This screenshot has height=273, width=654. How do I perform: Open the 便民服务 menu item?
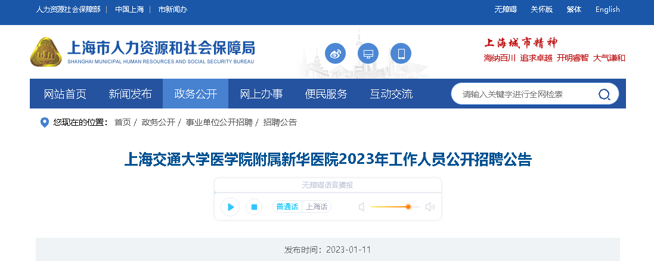click(x=326, y=94)
